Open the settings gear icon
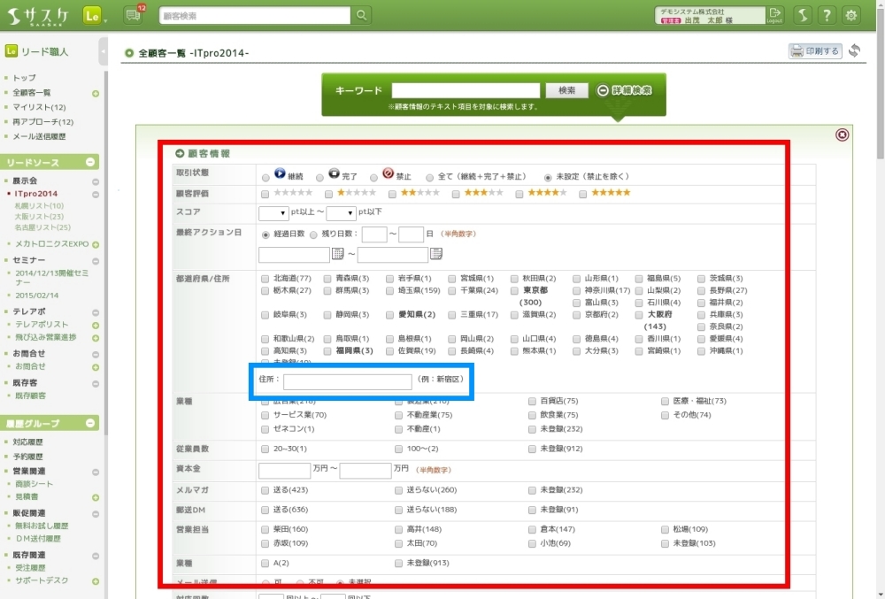This screenshot has width=885, height=599. (x=851, y=15)
